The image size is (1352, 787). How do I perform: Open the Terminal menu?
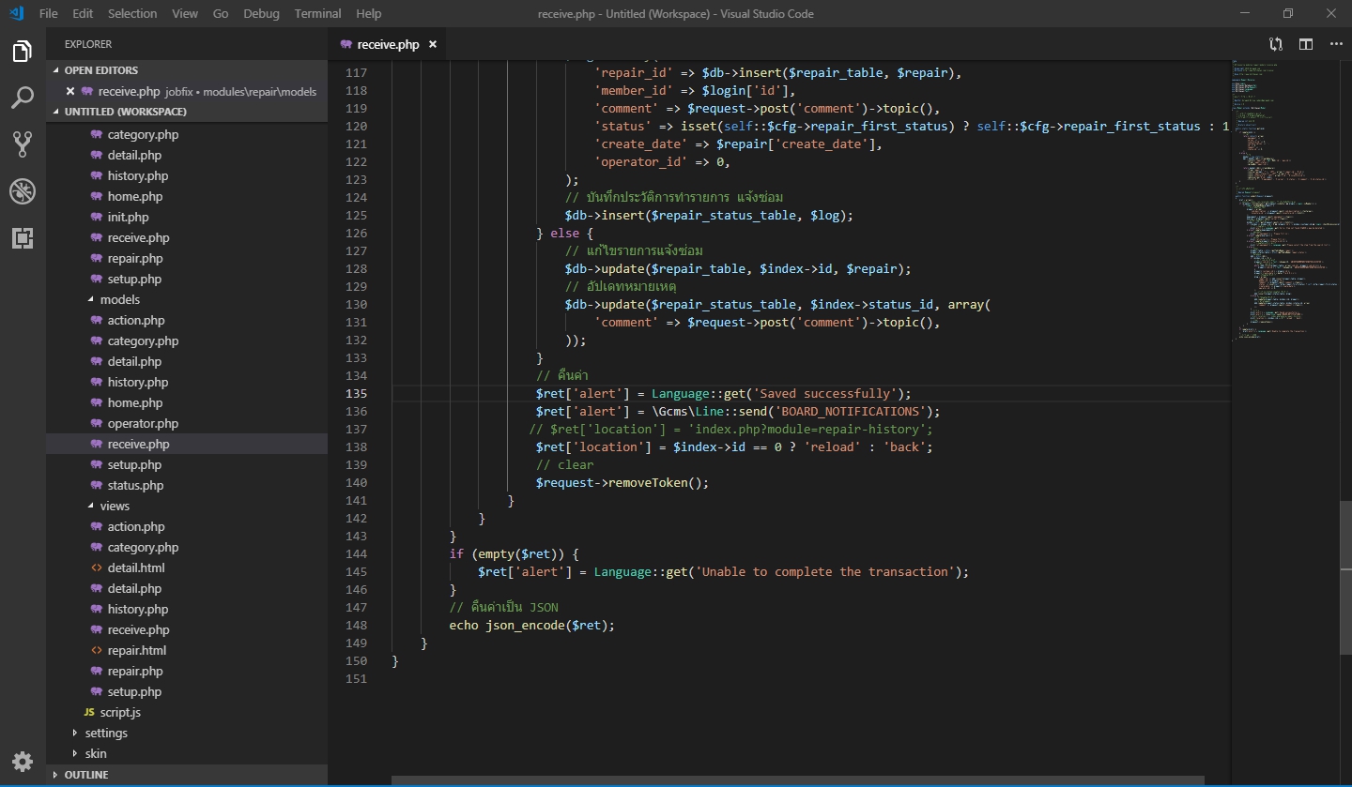(x=318, y=13)
